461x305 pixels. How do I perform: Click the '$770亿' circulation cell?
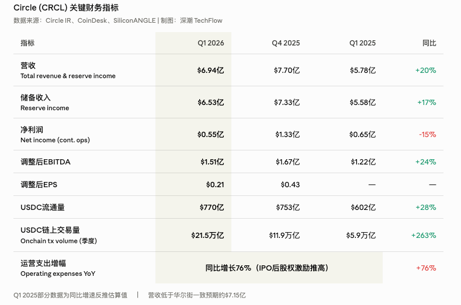point(212,207)
